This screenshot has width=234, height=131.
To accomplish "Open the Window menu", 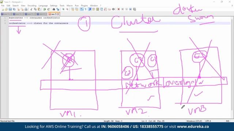I will 94,6.
